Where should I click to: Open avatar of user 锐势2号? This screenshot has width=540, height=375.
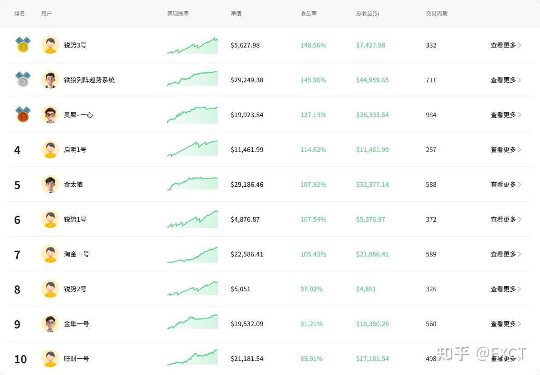50,288
